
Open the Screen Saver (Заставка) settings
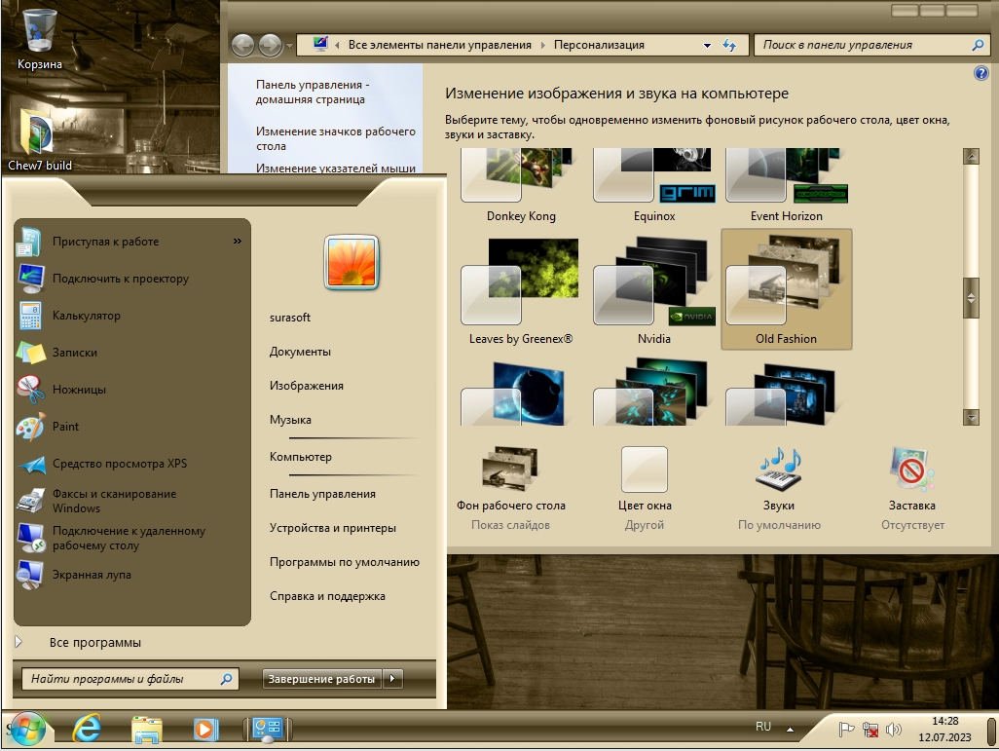(911, 470)
